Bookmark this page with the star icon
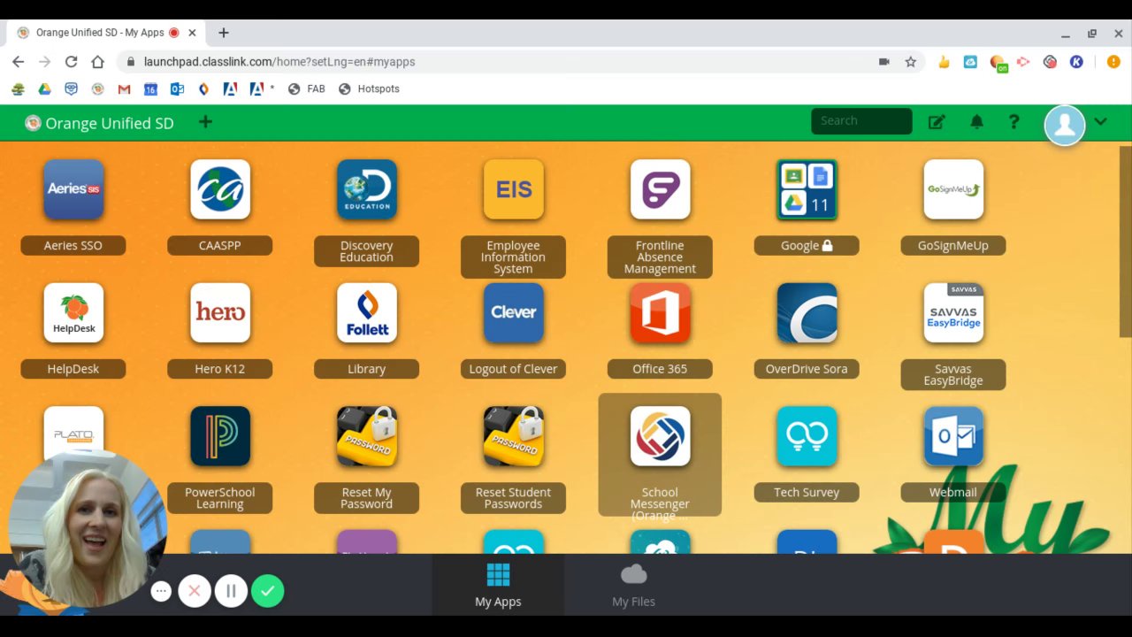This screenshot has width=1132, height=637. point(910,62)
